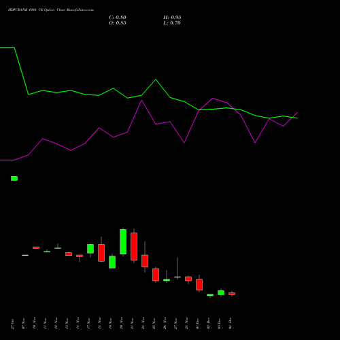
Task: Select the 24 Nov date label
Action: click(x=143, y=324)
